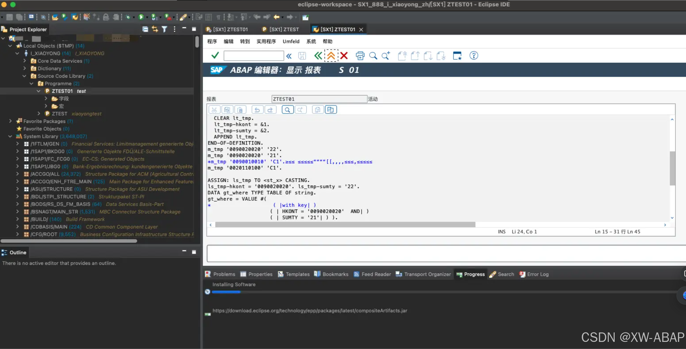Screen dimensions: 686x349
Task: Click the red X cancel icon
Action: (x=344, y=56)
